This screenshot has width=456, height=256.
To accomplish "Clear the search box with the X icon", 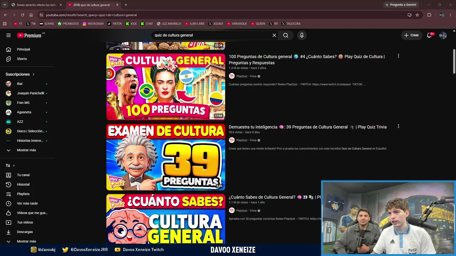I will (x=274, y=35).
